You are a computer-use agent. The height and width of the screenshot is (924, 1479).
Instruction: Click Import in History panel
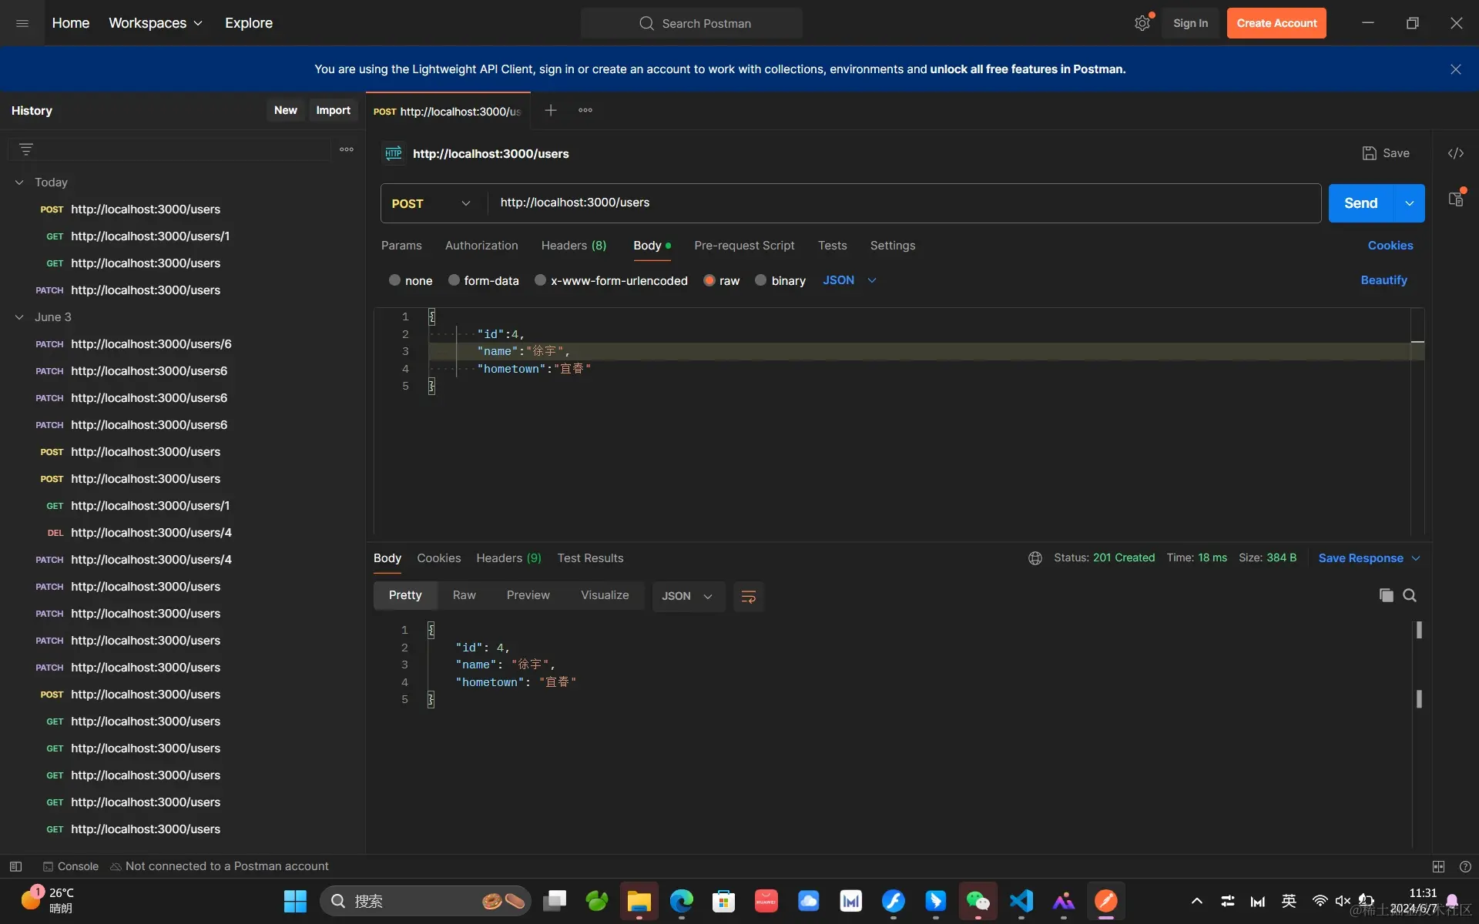pos(333,110)
